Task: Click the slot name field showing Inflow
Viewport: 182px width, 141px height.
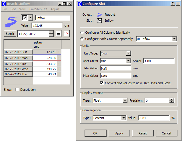Action: 53,18
